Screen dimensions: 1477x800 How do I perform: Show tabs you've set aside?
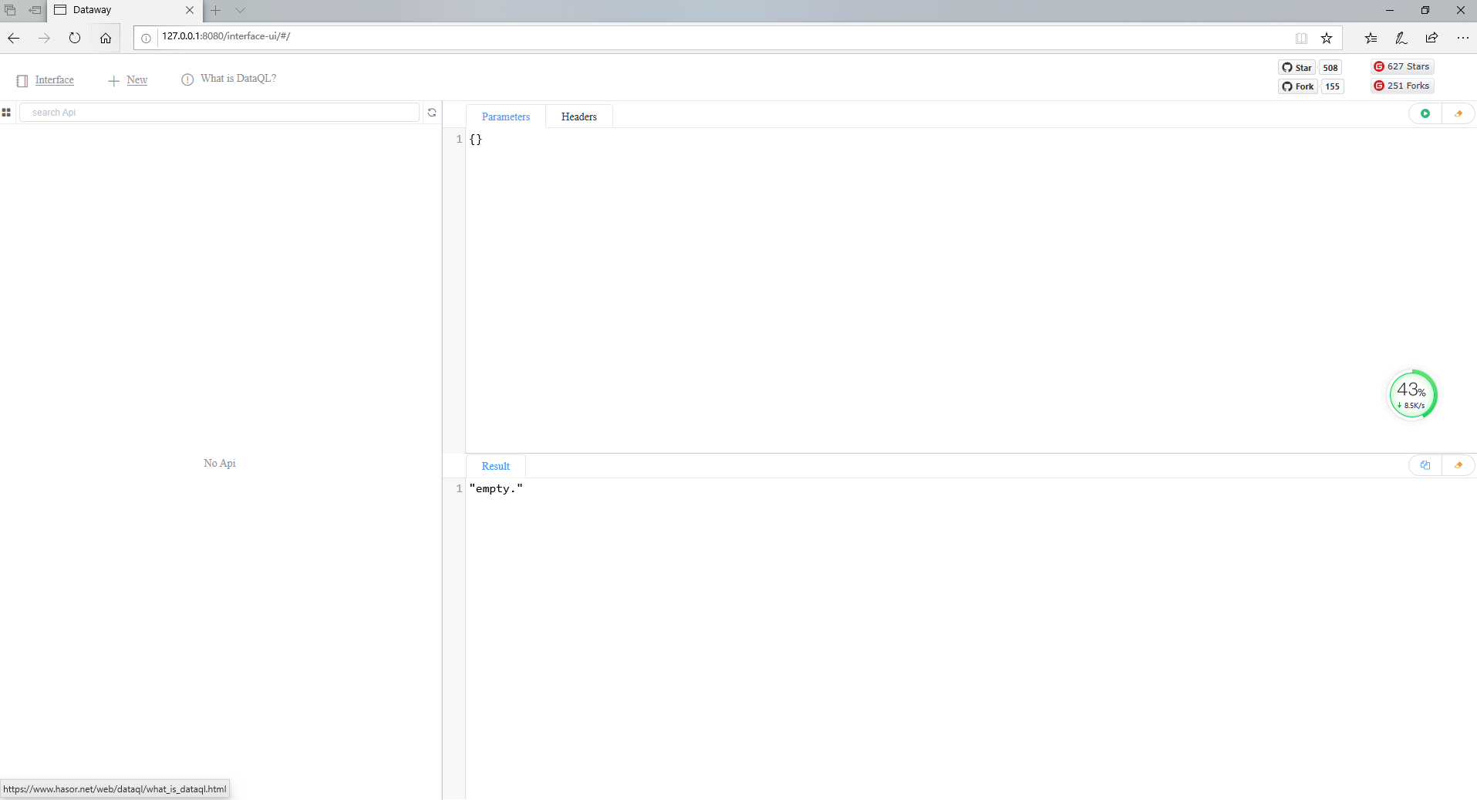(x=11, y=11)
